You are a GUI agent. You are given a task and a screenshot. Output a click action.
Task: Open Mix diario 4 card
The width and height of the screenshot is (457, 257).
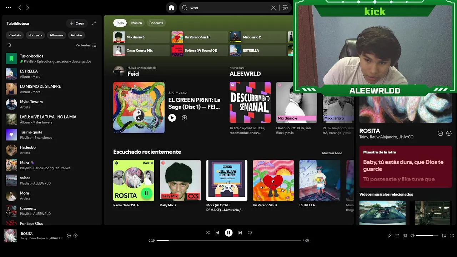[x=297, y=102]
